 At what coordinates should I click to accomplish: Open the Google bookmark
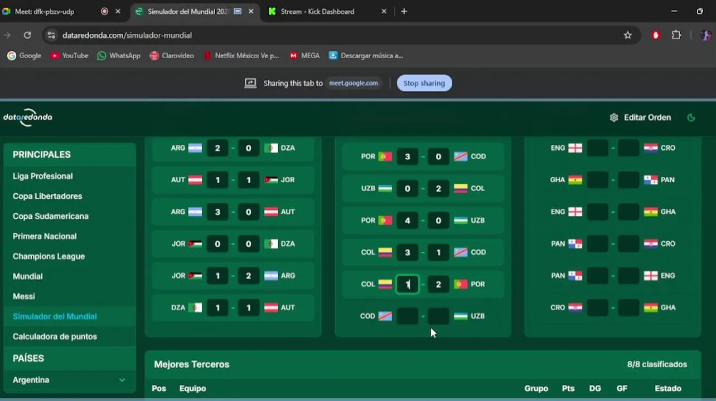click(x=24, y=56)
